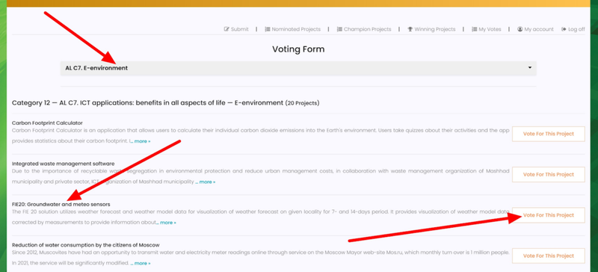This screenshot has width=598, height=272.
Task: Vote for Reduction of water consumption project
Action: [x=549, y=256]
